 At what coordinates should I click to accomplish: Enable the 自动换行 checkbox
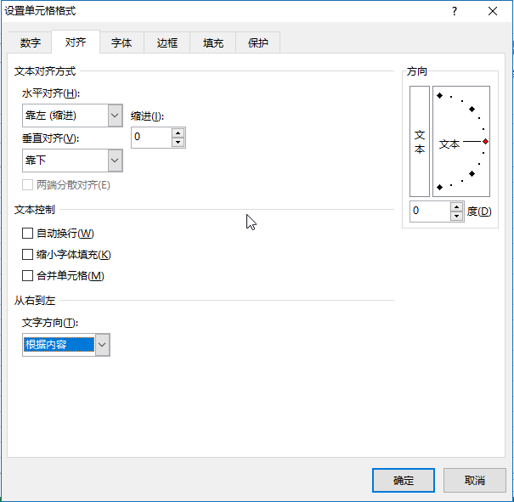(28, 234)
